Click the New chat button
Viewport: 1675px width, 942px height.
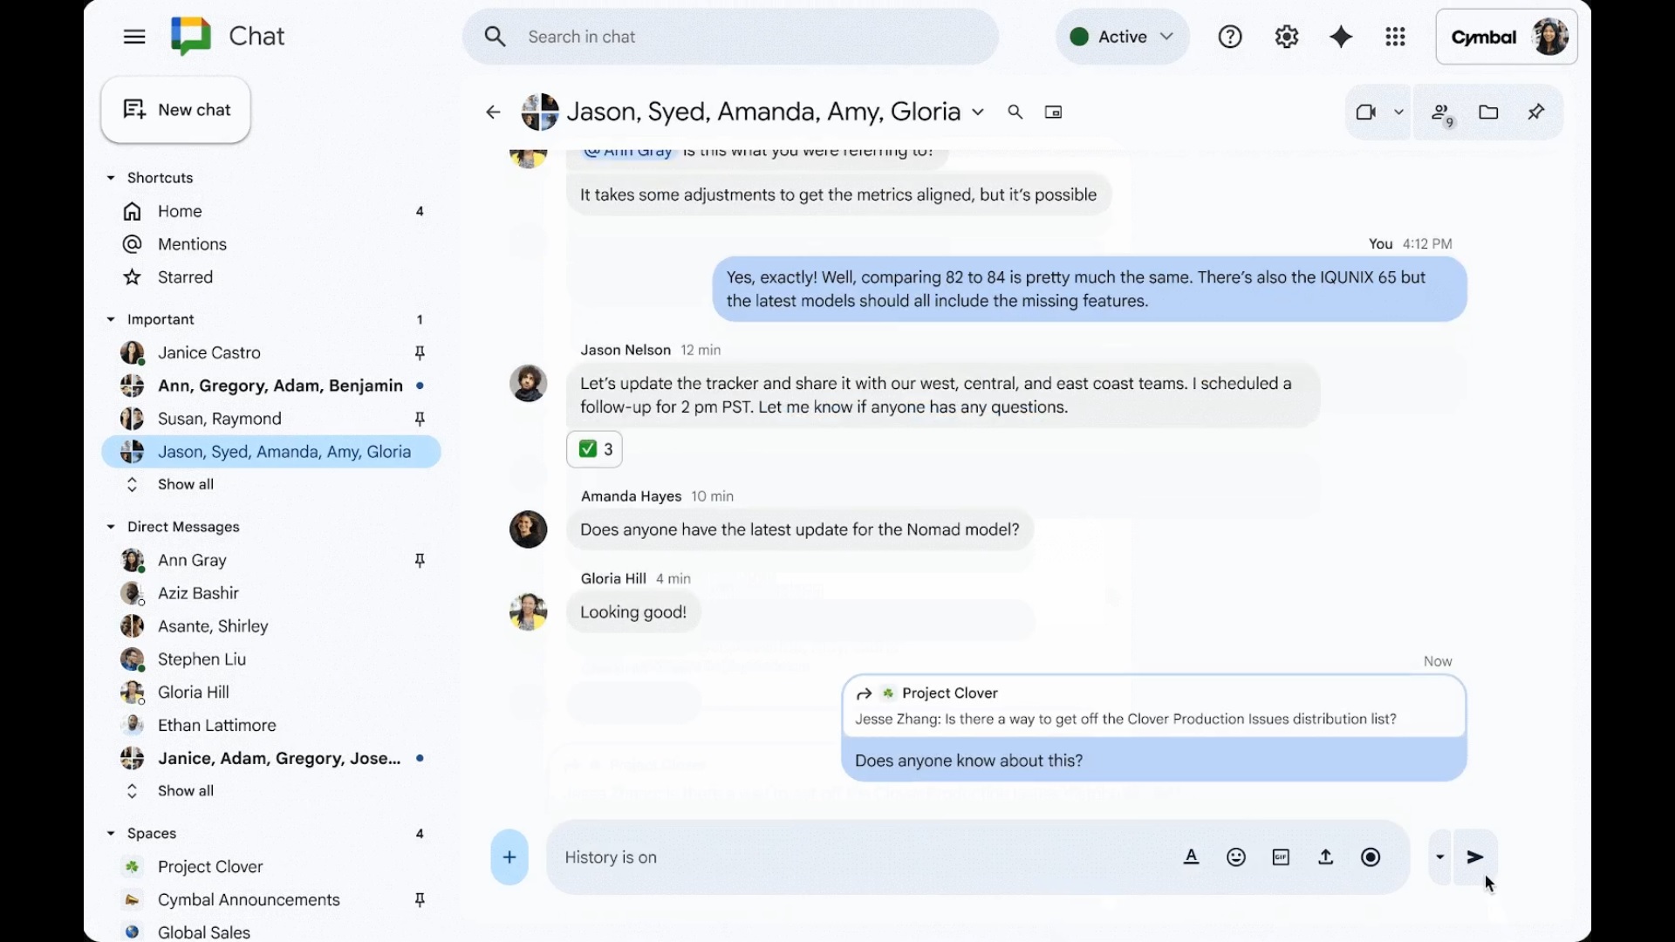tap(176, 110)
